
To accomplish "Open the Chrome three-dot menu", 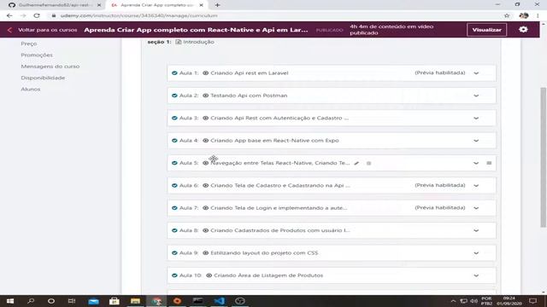I will coord(538,15).
